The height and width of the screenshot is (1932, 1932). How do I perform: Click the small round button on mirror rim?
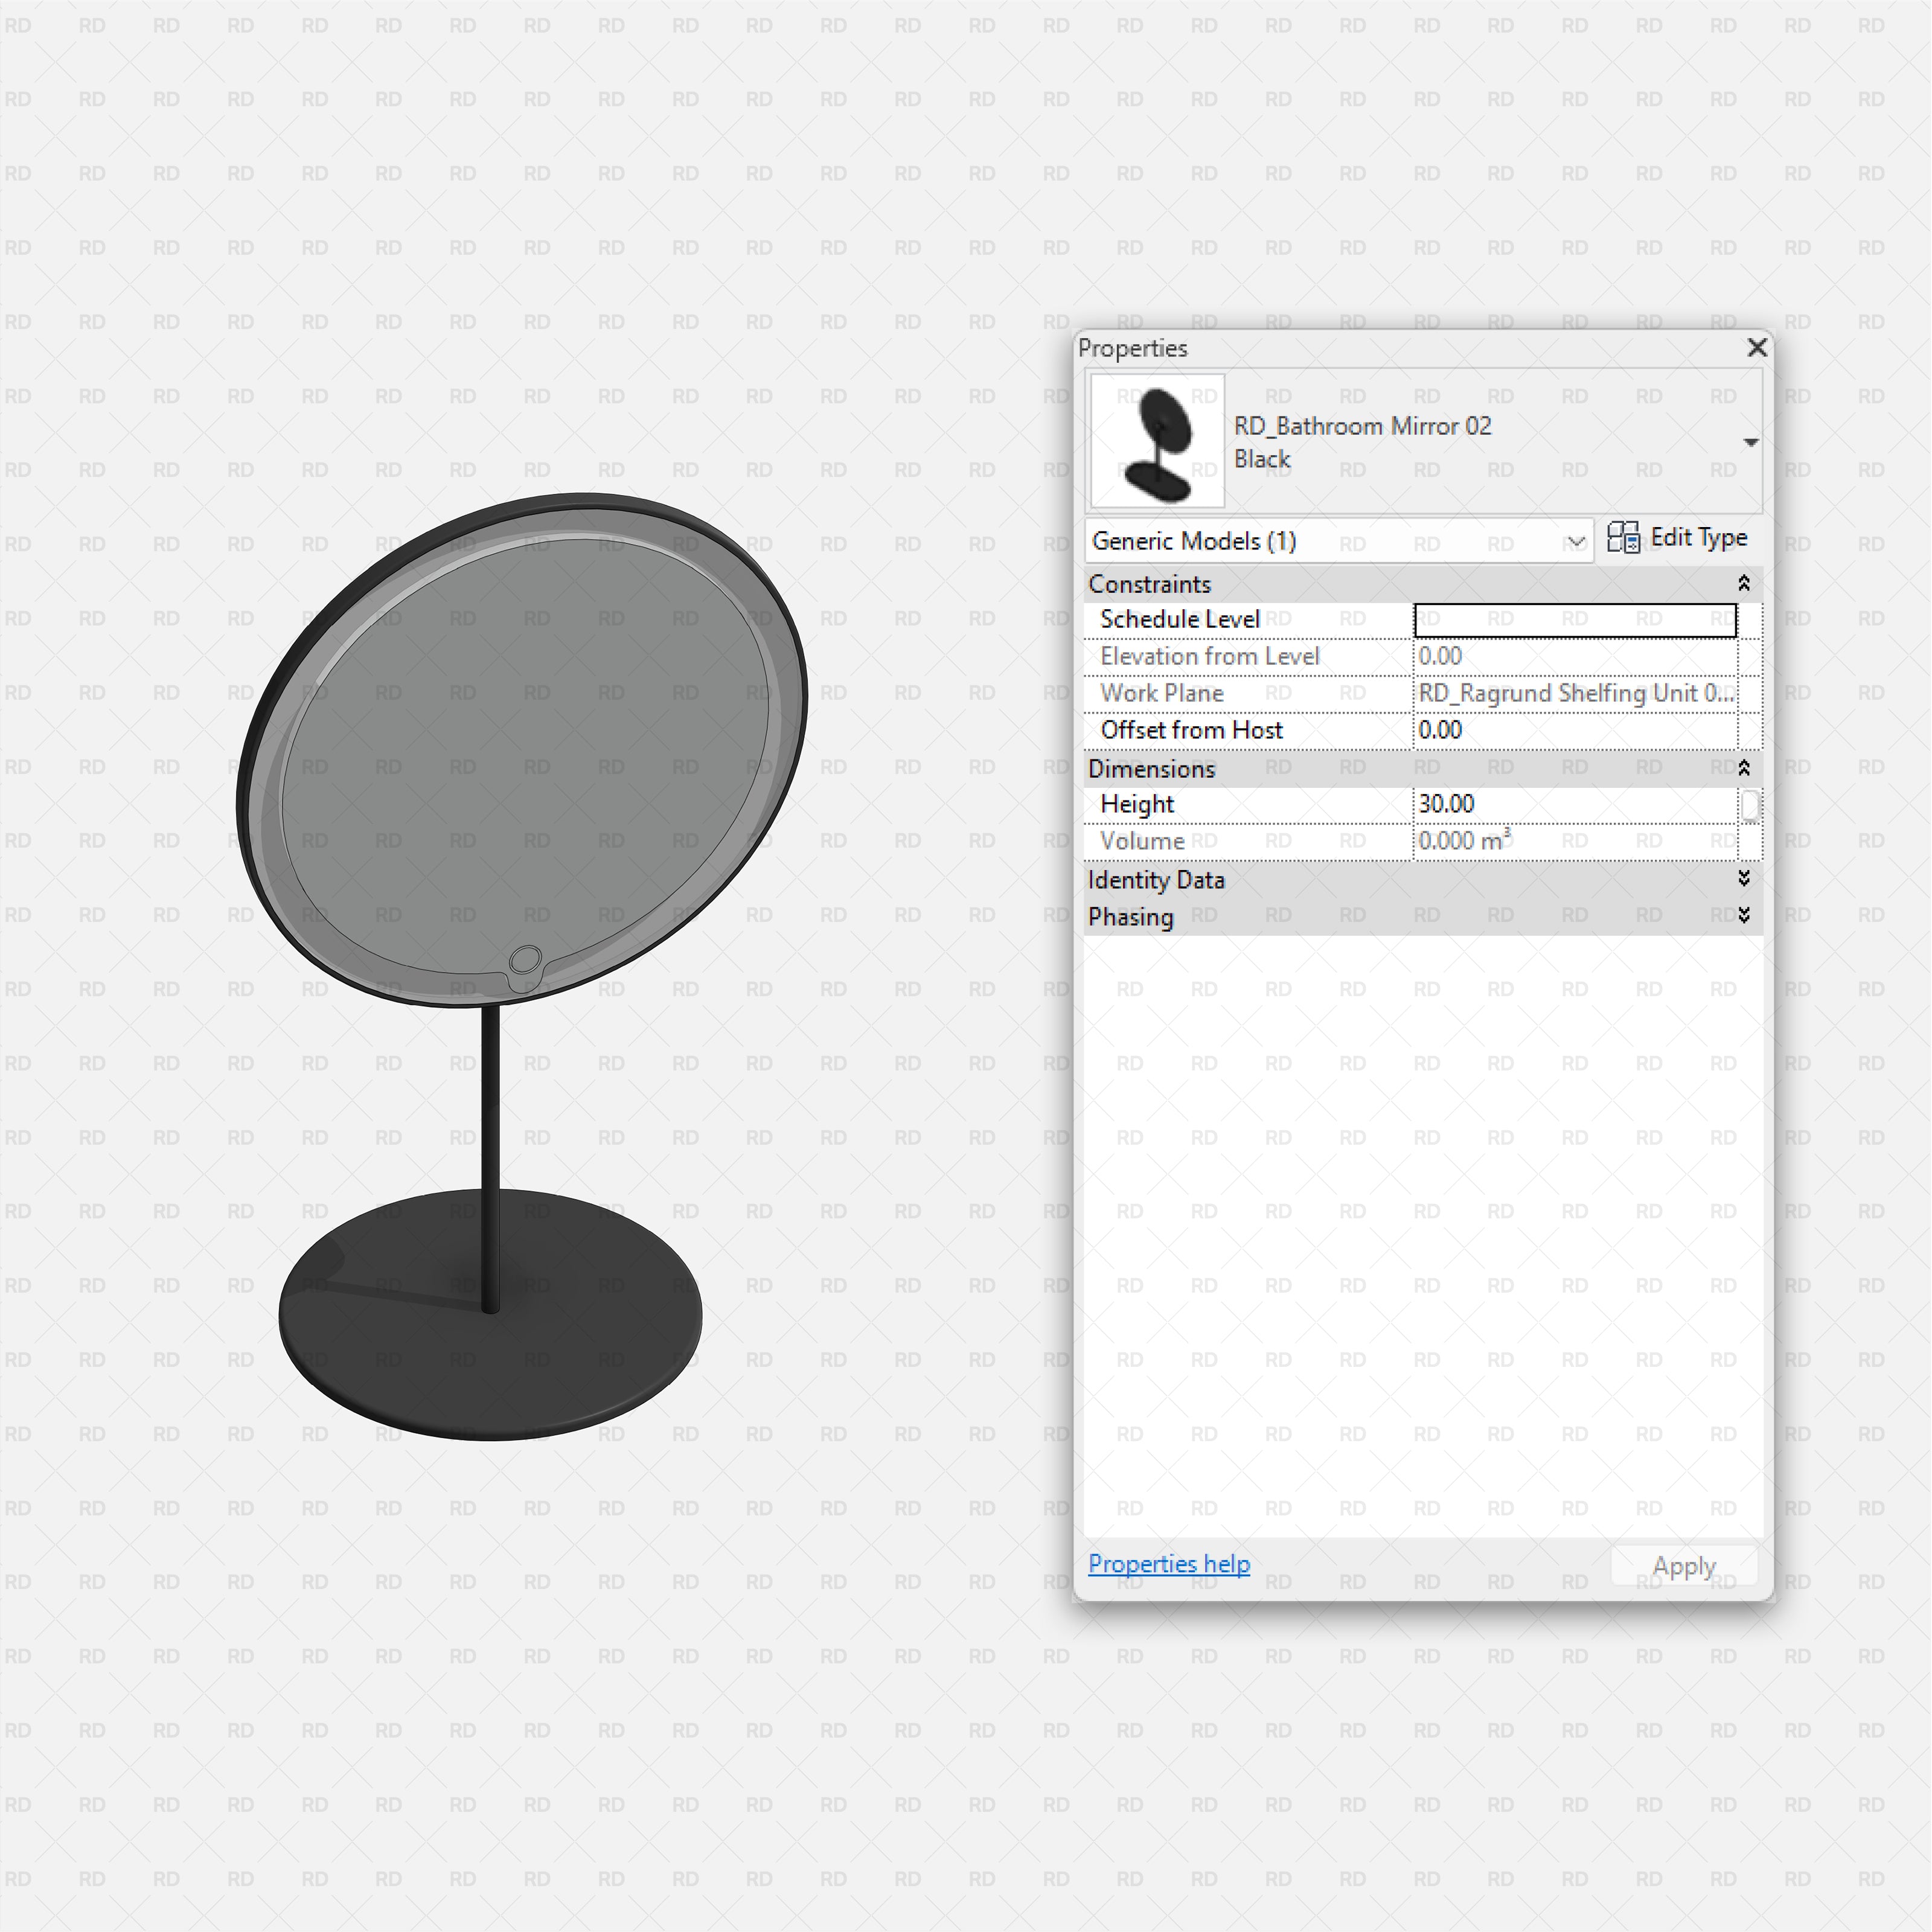(525, 961)
